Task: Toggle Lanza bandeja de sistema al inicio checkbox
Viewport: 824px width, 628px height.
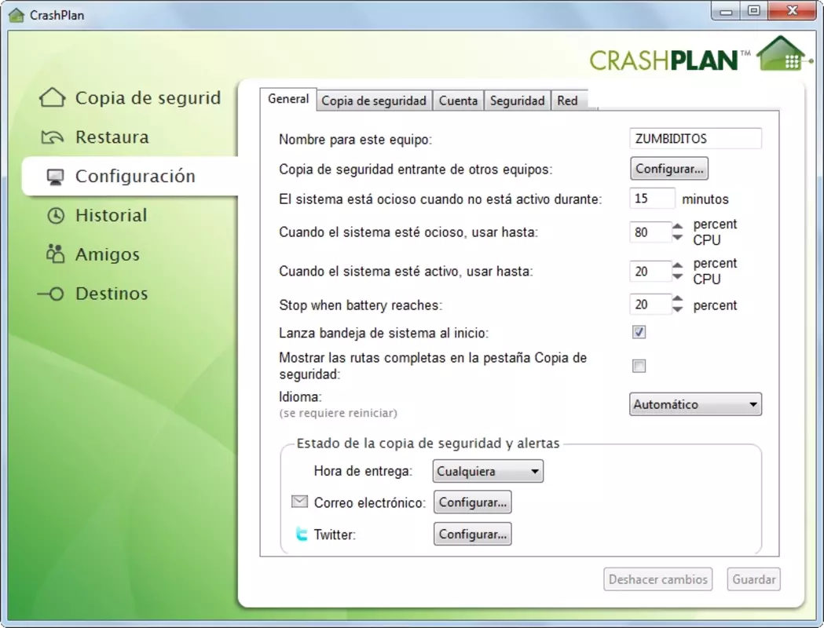Action: pos(639,332)
